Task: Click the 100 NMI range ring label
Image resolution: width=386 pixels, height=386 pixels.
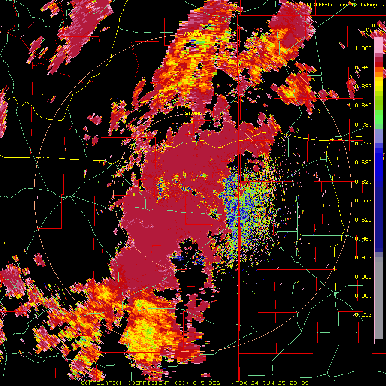Action: pyautogui.click(x=193, y=34)
